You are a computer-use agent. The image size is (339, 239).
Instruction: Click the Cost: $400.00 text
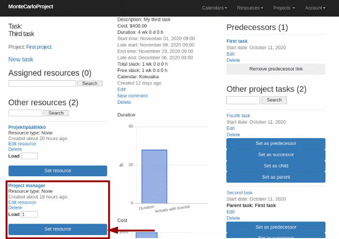[x=132, y=26]
